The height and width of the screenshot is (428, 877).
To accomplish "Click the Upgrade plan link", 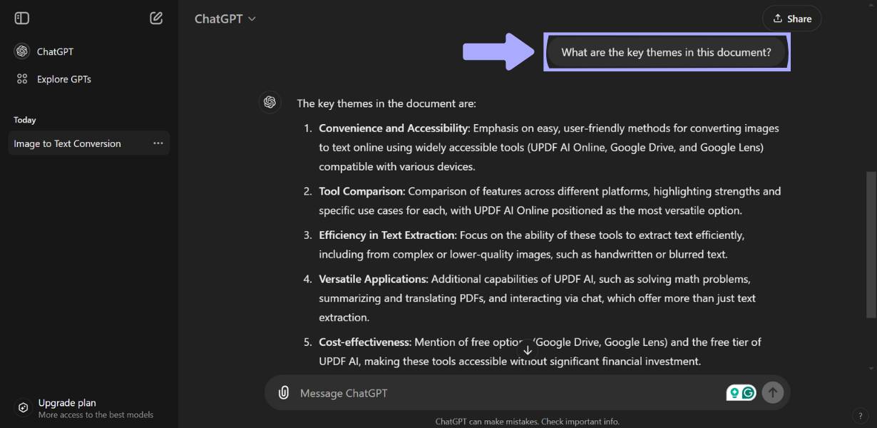I will (67, 403).
